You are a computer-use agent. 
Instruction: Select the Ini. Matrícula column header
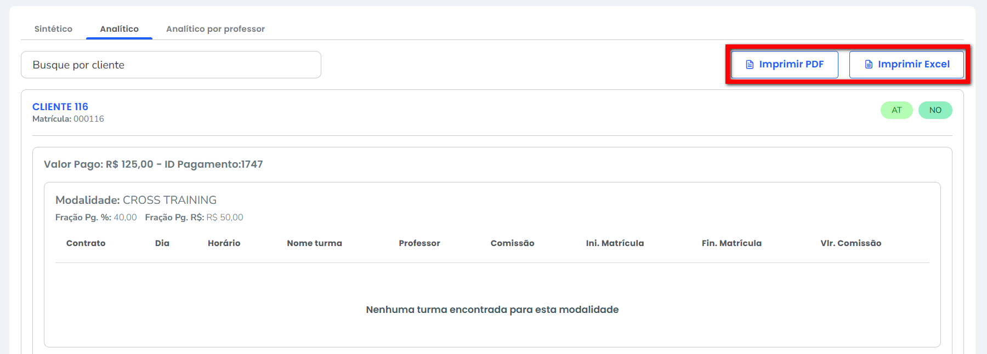click(x=615, y=243)
